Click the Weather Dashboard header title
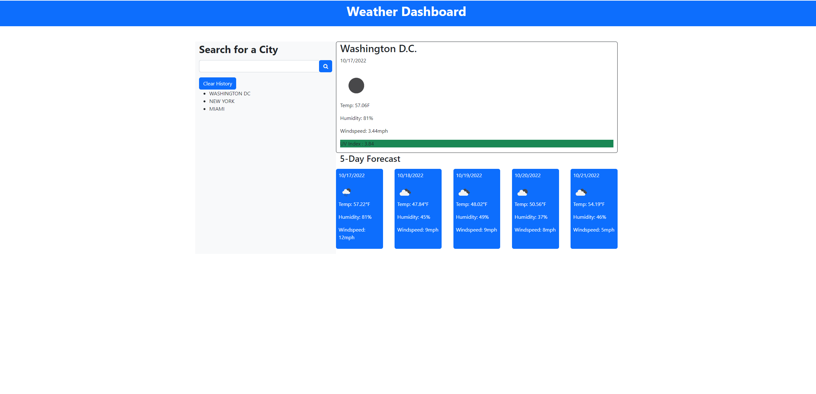 [406, 12]
